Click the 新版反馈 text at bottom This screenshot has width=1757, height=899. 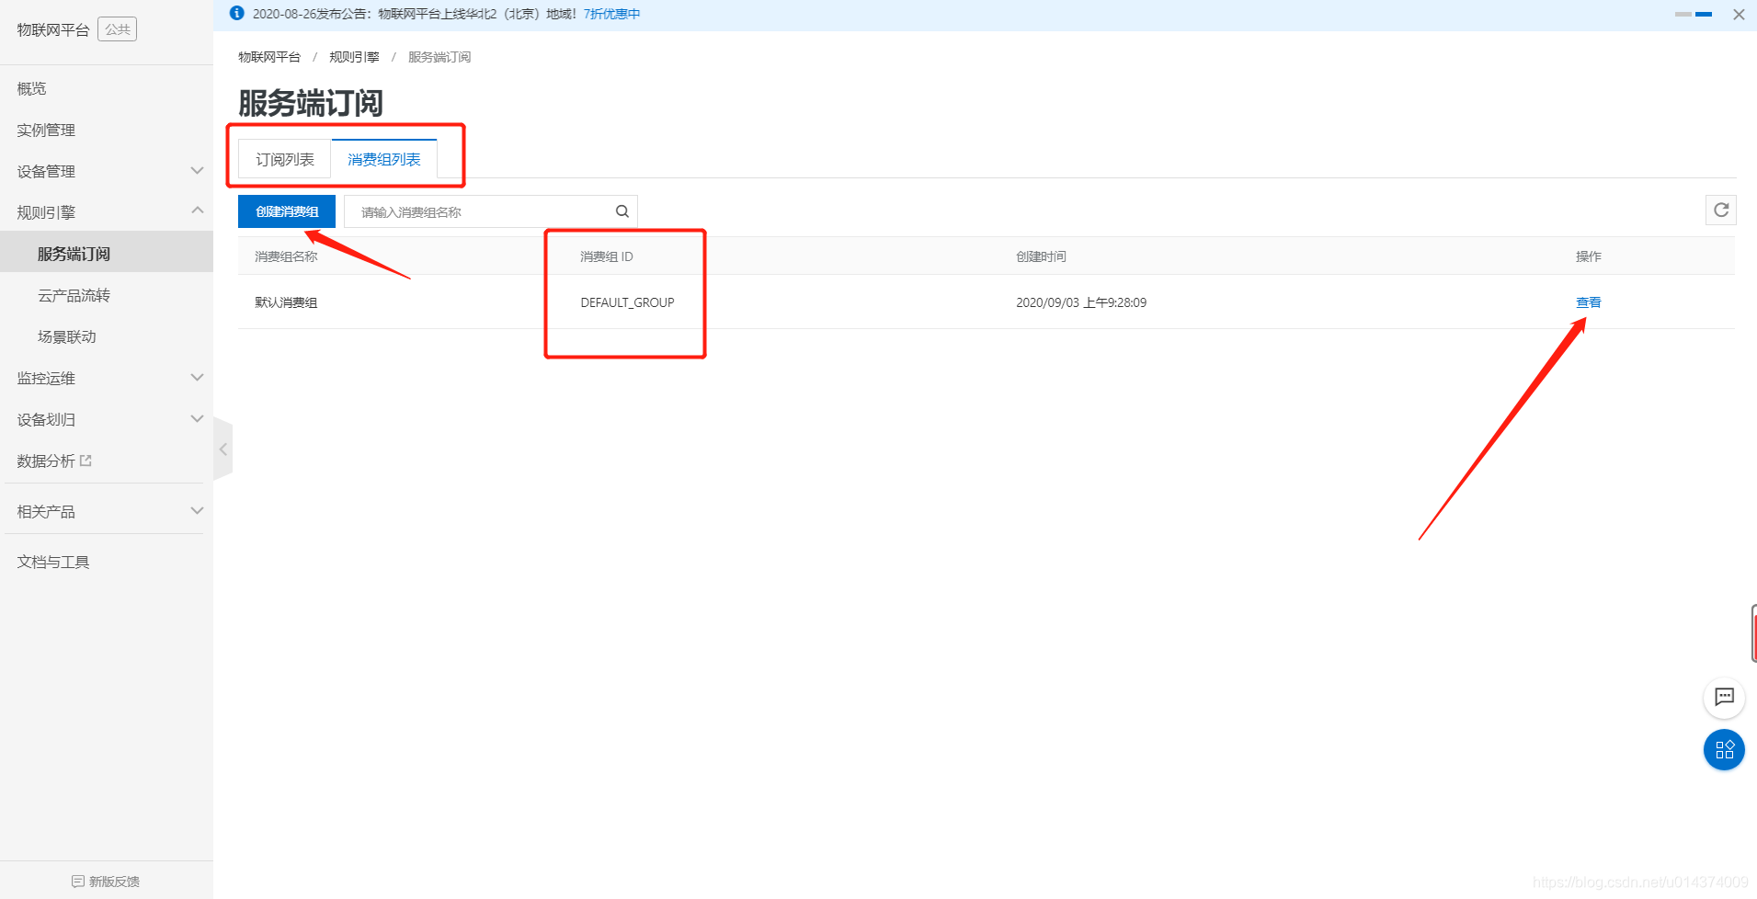[x=114, y=882]
